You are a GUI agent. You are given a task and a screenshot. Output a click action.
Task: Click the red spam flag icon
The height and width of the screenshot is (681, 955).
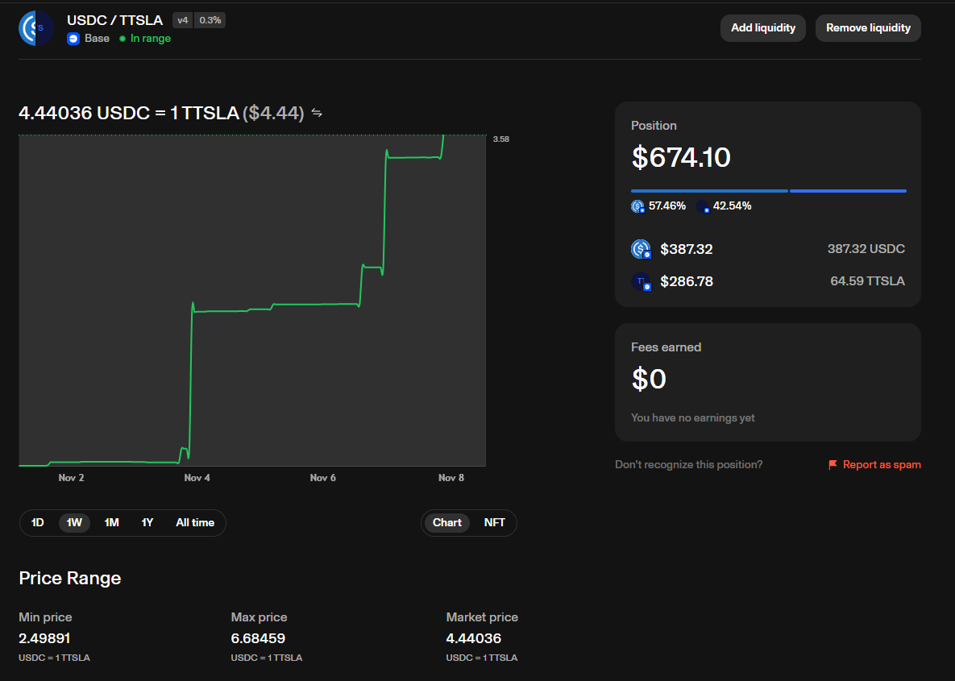tap(833, 465)
